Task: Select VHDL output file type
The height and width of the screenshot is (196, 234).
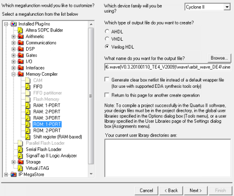Action: (x=107, y=39)
